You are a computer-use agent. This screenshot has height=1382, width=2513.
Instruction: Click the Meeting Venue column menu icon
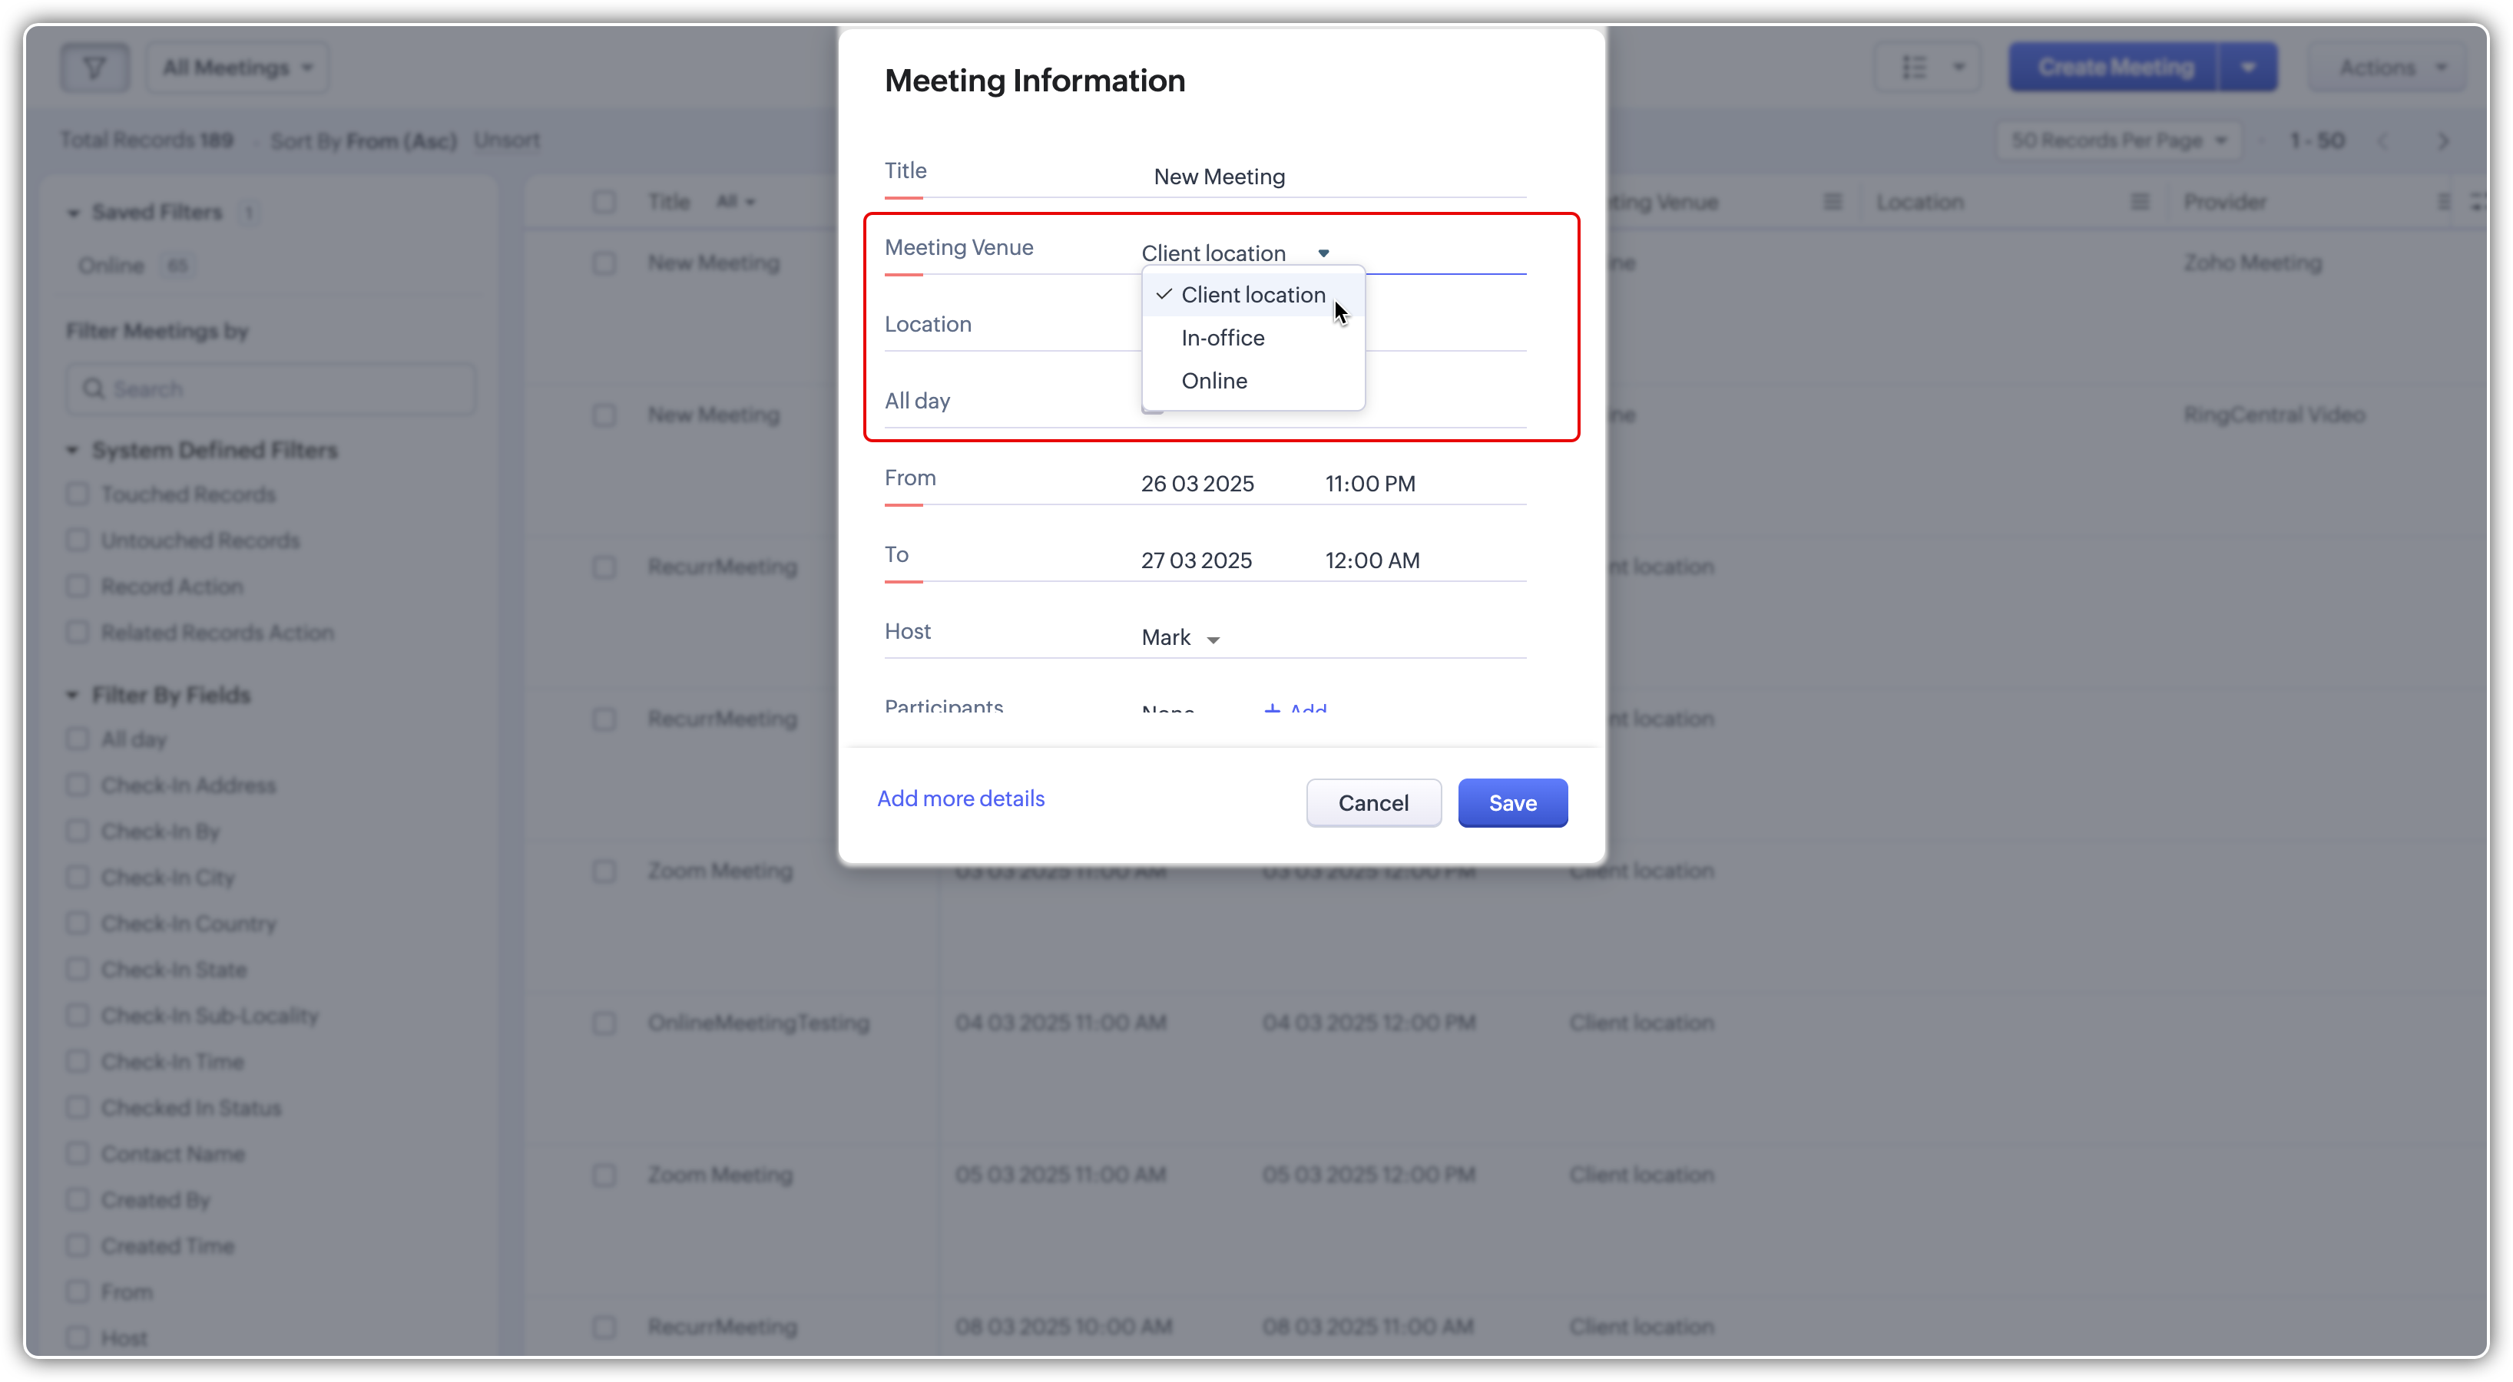click(1832, 202)
